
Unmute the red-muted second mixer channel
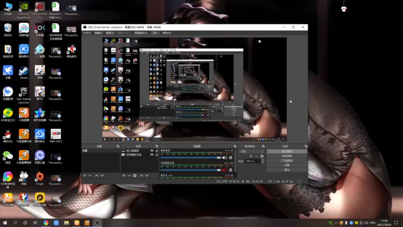[224, 170]
